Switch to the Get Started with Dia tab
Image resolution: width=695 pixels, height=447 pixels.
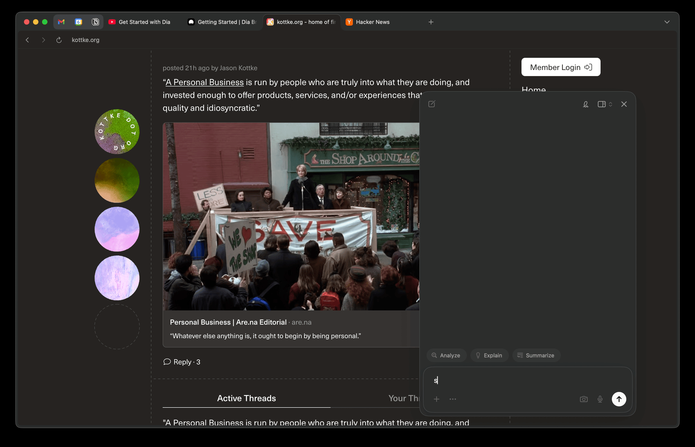[139, 22]
